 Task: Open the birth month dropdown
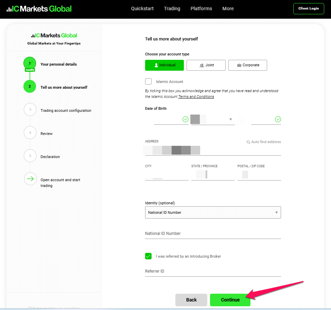pos(213,119)
